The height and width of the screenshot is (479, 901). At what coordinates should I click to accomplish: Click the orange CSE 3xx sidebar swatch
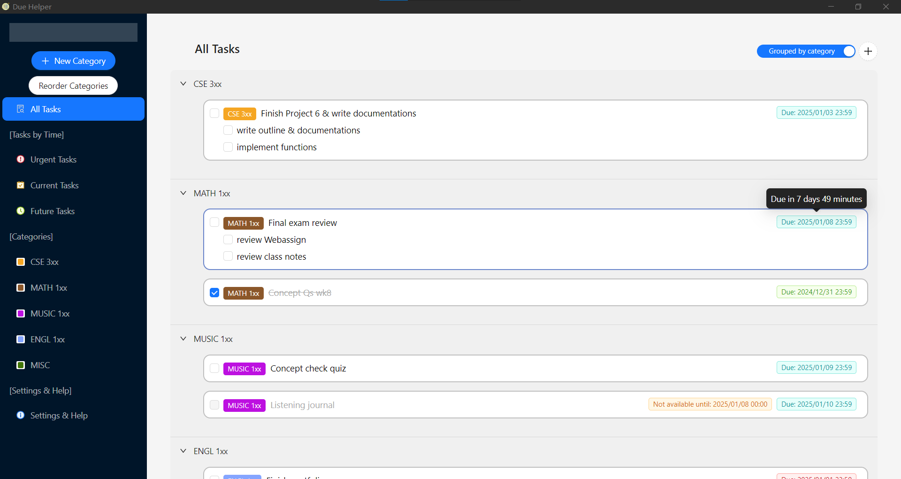(21, 262)
